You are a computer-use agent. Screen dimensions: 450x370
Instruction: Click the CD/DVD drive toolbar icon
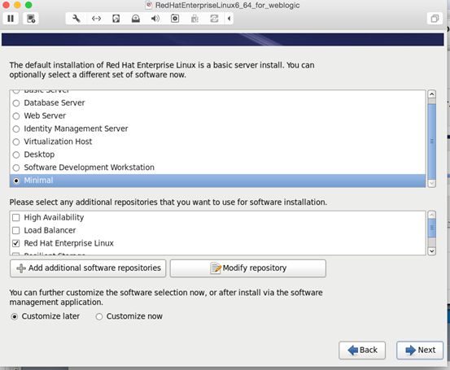coord(136,19)
